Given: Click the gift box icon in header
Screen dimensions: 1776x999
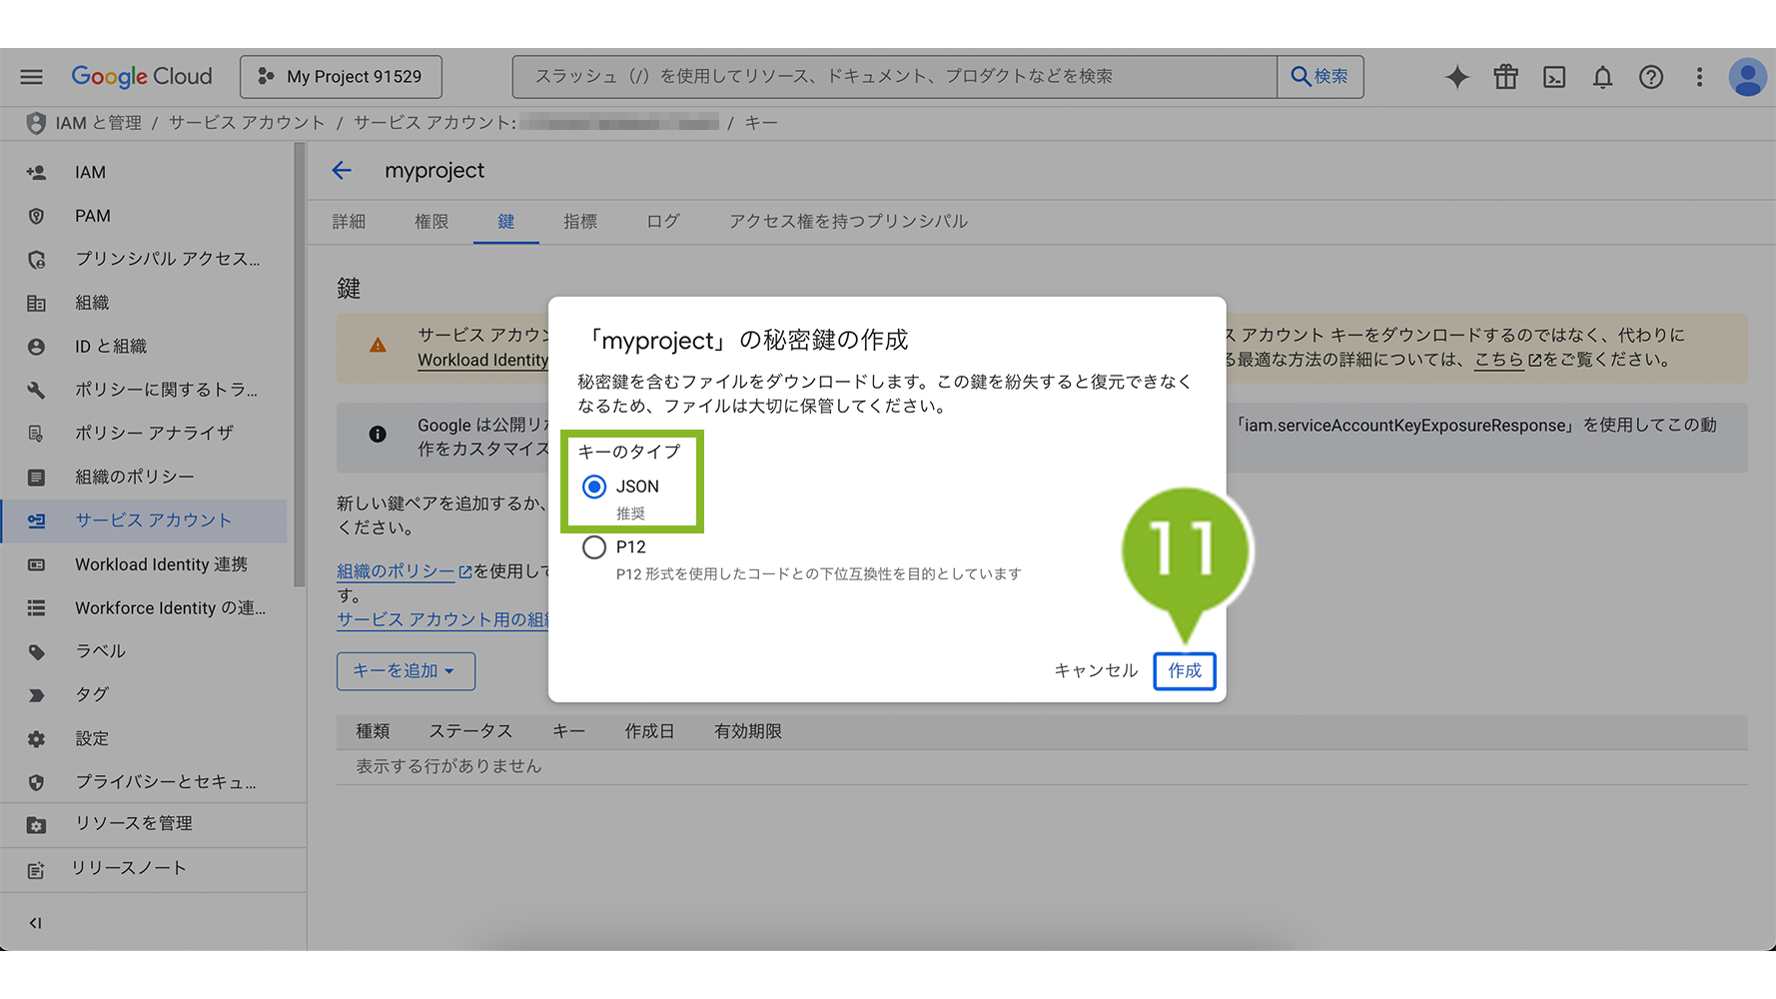Looking at the screenshot, I should tap(1505, 77).
